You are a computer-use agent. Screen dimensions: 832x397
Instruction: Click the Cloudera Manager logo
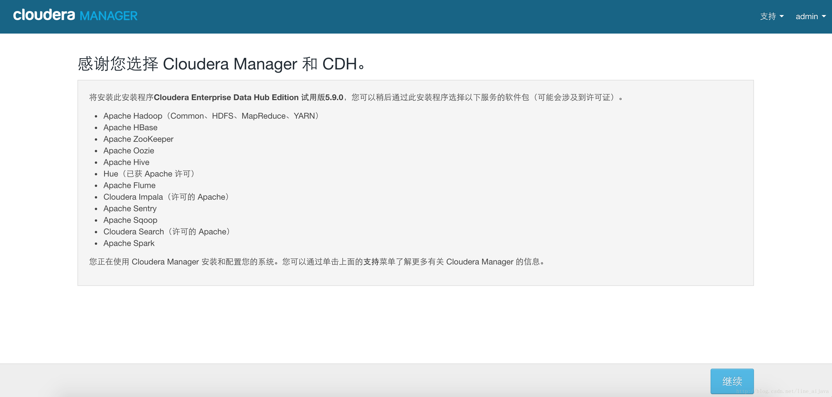(x=75, y=15)
